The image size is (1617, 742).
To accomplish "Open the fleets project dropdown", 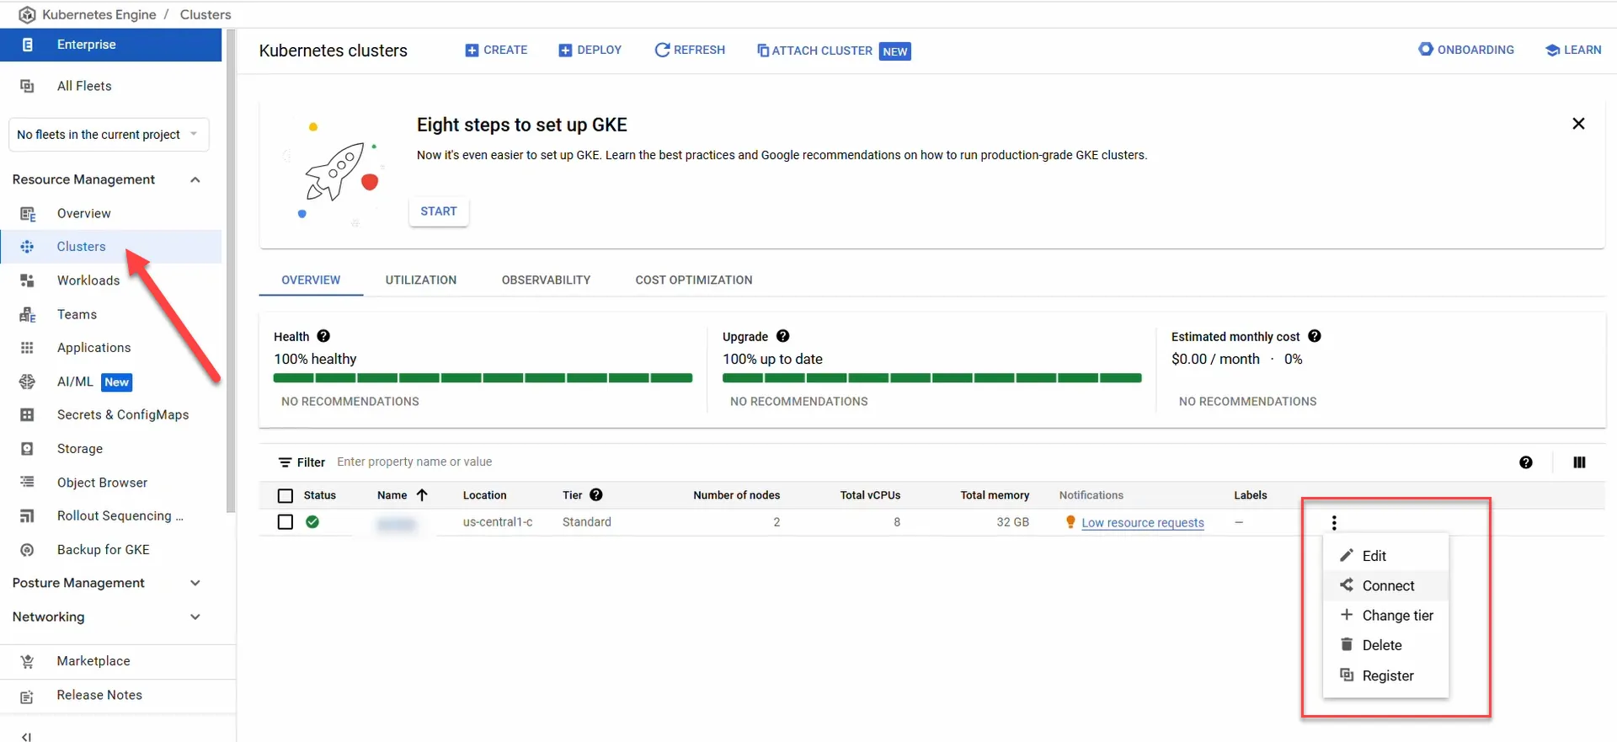I will pos(109,135).
